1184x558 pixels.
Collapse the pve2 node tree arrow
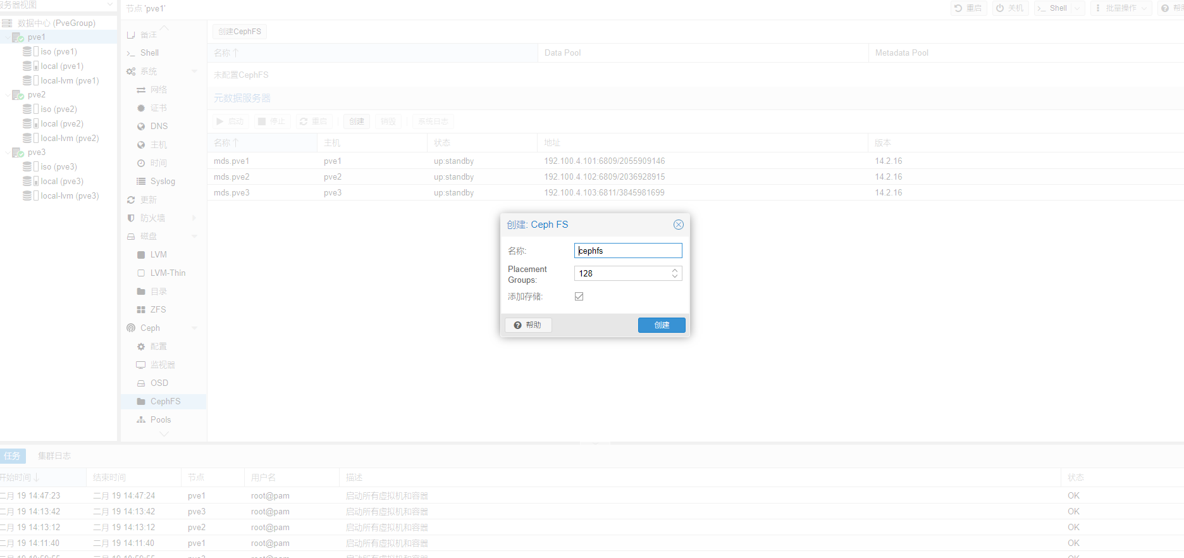tap(8, 95)
